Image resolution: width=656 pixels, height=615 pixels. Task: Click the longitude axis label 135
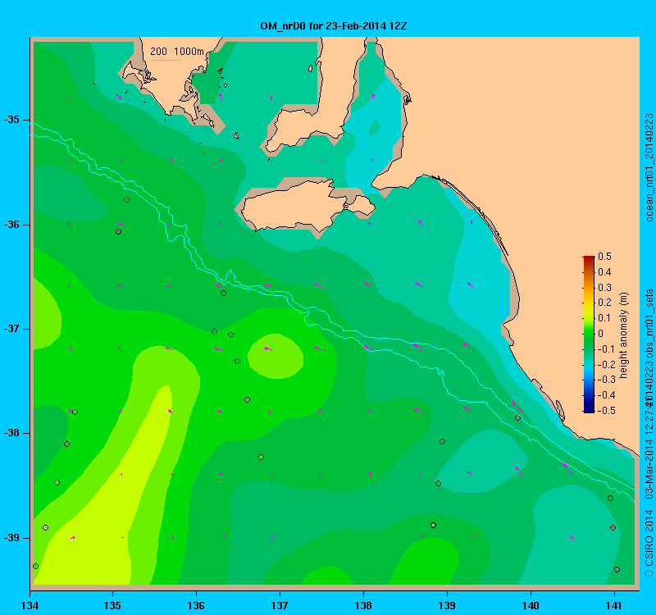[x=112, y=605]
